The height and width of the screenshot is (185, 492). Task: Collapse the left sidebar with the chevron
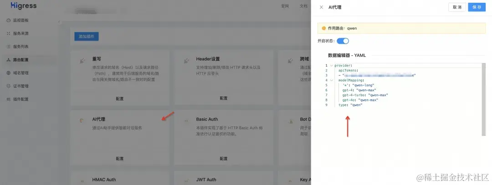59,22
